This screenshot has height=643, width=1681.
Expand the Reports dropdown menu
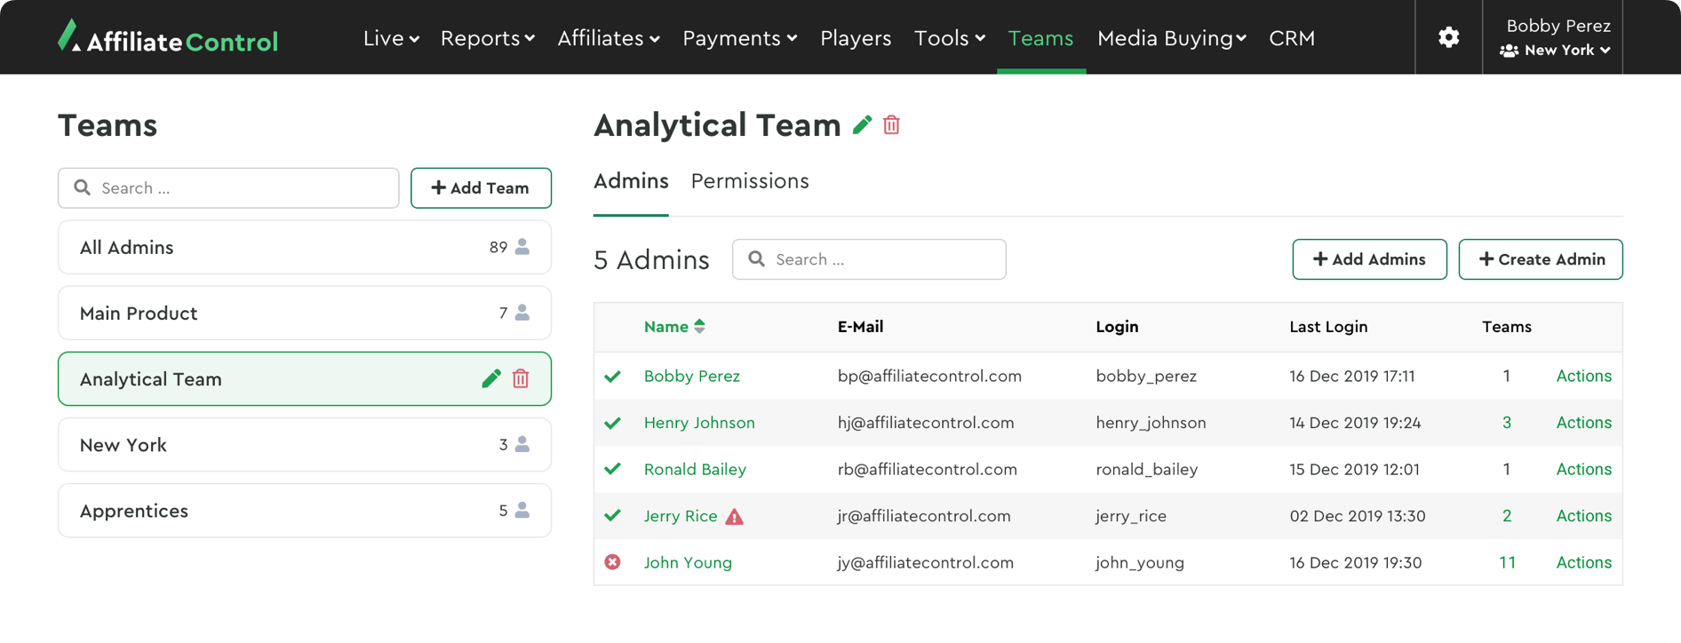point(487,38)
